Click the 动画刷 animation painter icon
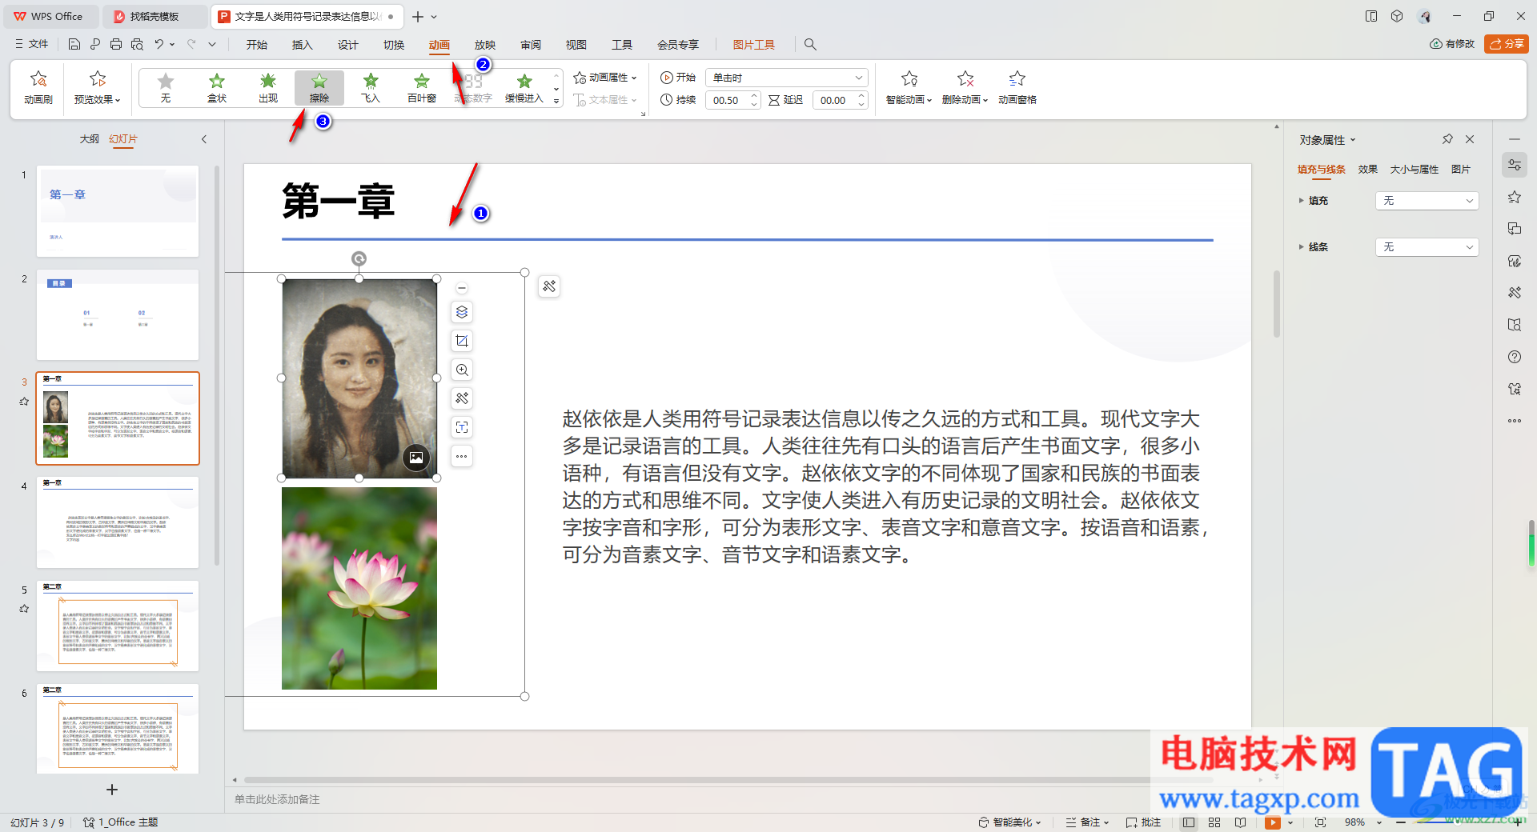1537x832 pixels. [38, 87]
